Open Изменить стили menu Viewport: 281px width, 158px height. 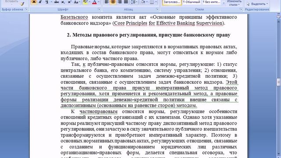coord(234,3)
